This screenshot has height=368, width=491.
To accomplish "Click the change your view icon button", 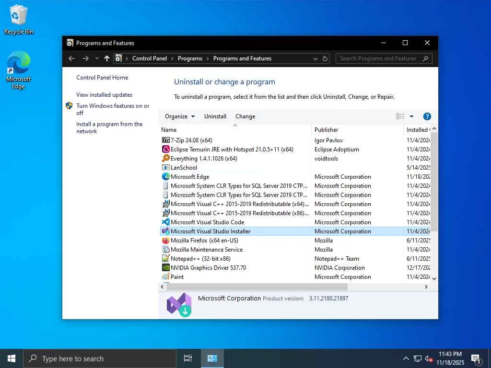I will [x=400, y=116].
